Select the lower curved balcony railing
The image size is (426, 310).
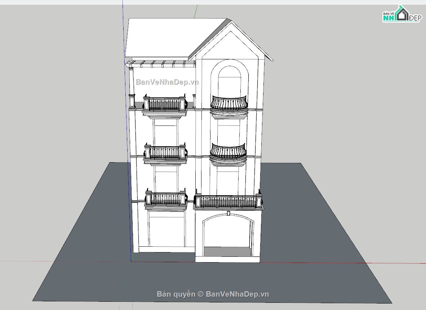point(228,151)
